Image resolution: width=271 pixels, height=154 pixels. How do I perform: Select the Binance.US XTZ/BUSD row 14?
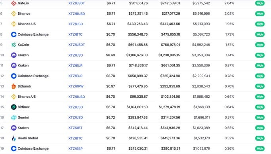tap(135, 97)
